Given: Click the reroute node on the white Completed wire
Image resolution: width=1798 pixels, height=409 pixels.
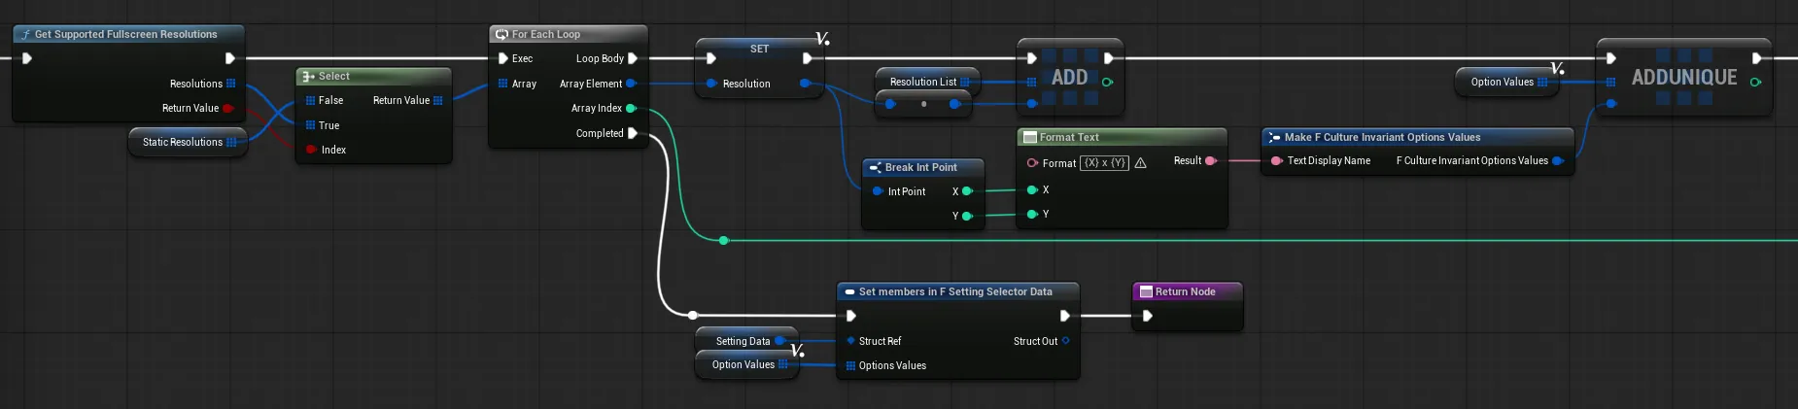Looking at the screenshot, I should 692,315.
